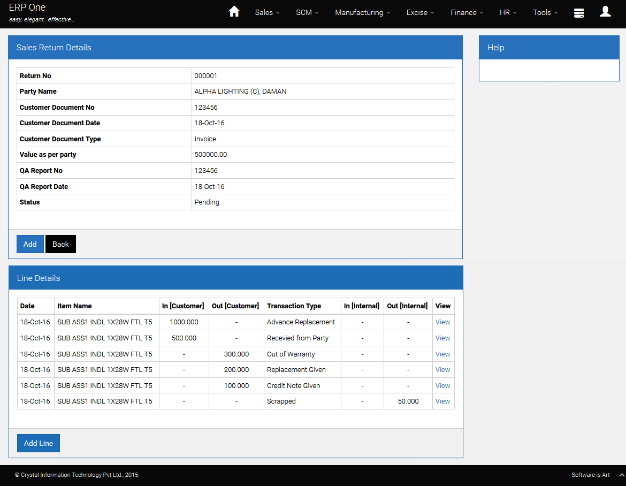View the Recevied from Party line
The width and height of the screenshot is (626, 486).
coord(442,338)
